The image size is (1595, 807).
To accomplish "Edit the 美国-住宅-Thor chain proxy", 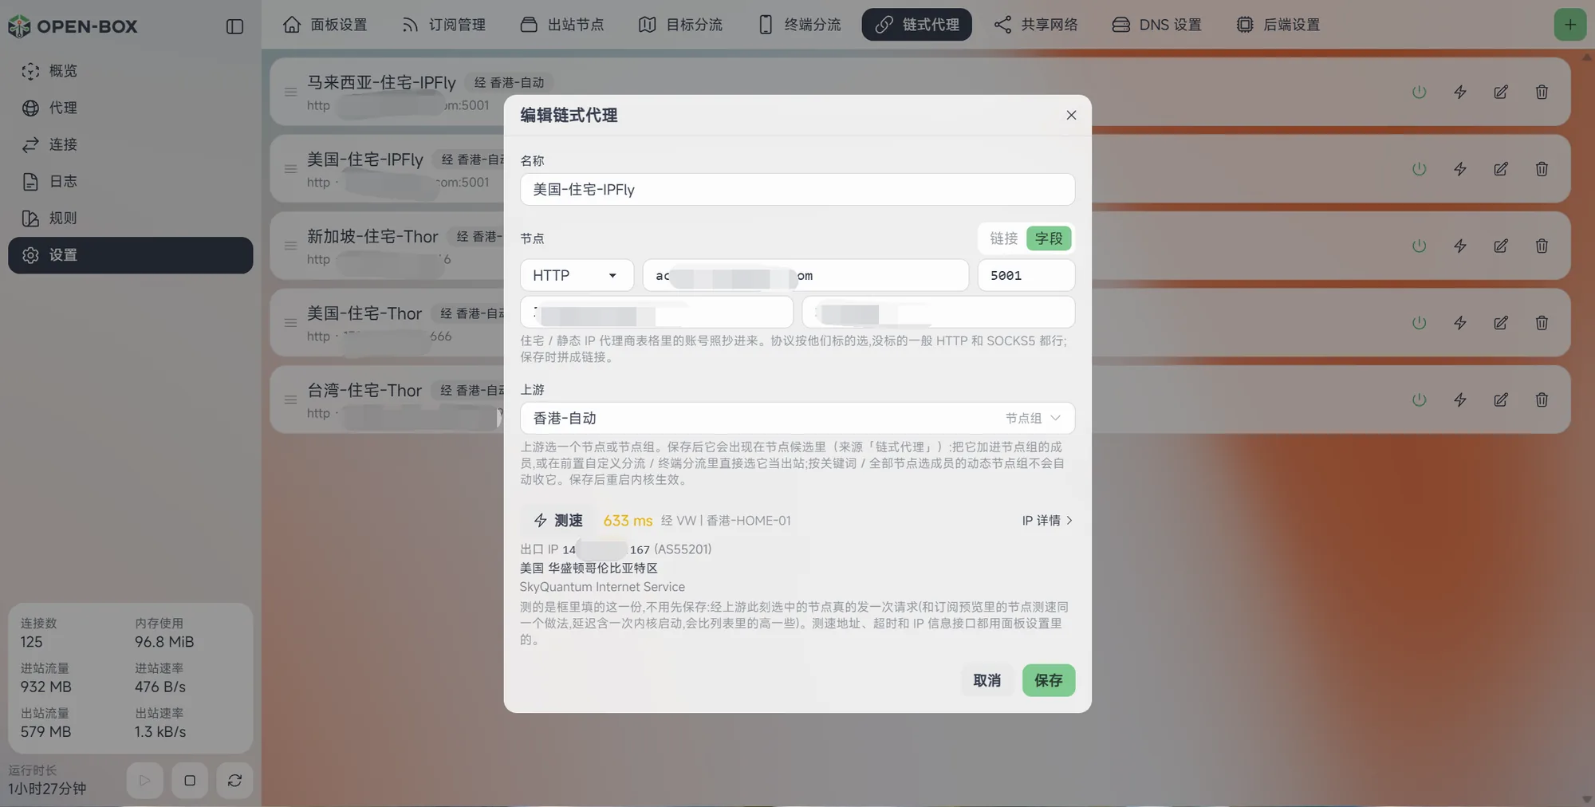I will click(1500, 323).
